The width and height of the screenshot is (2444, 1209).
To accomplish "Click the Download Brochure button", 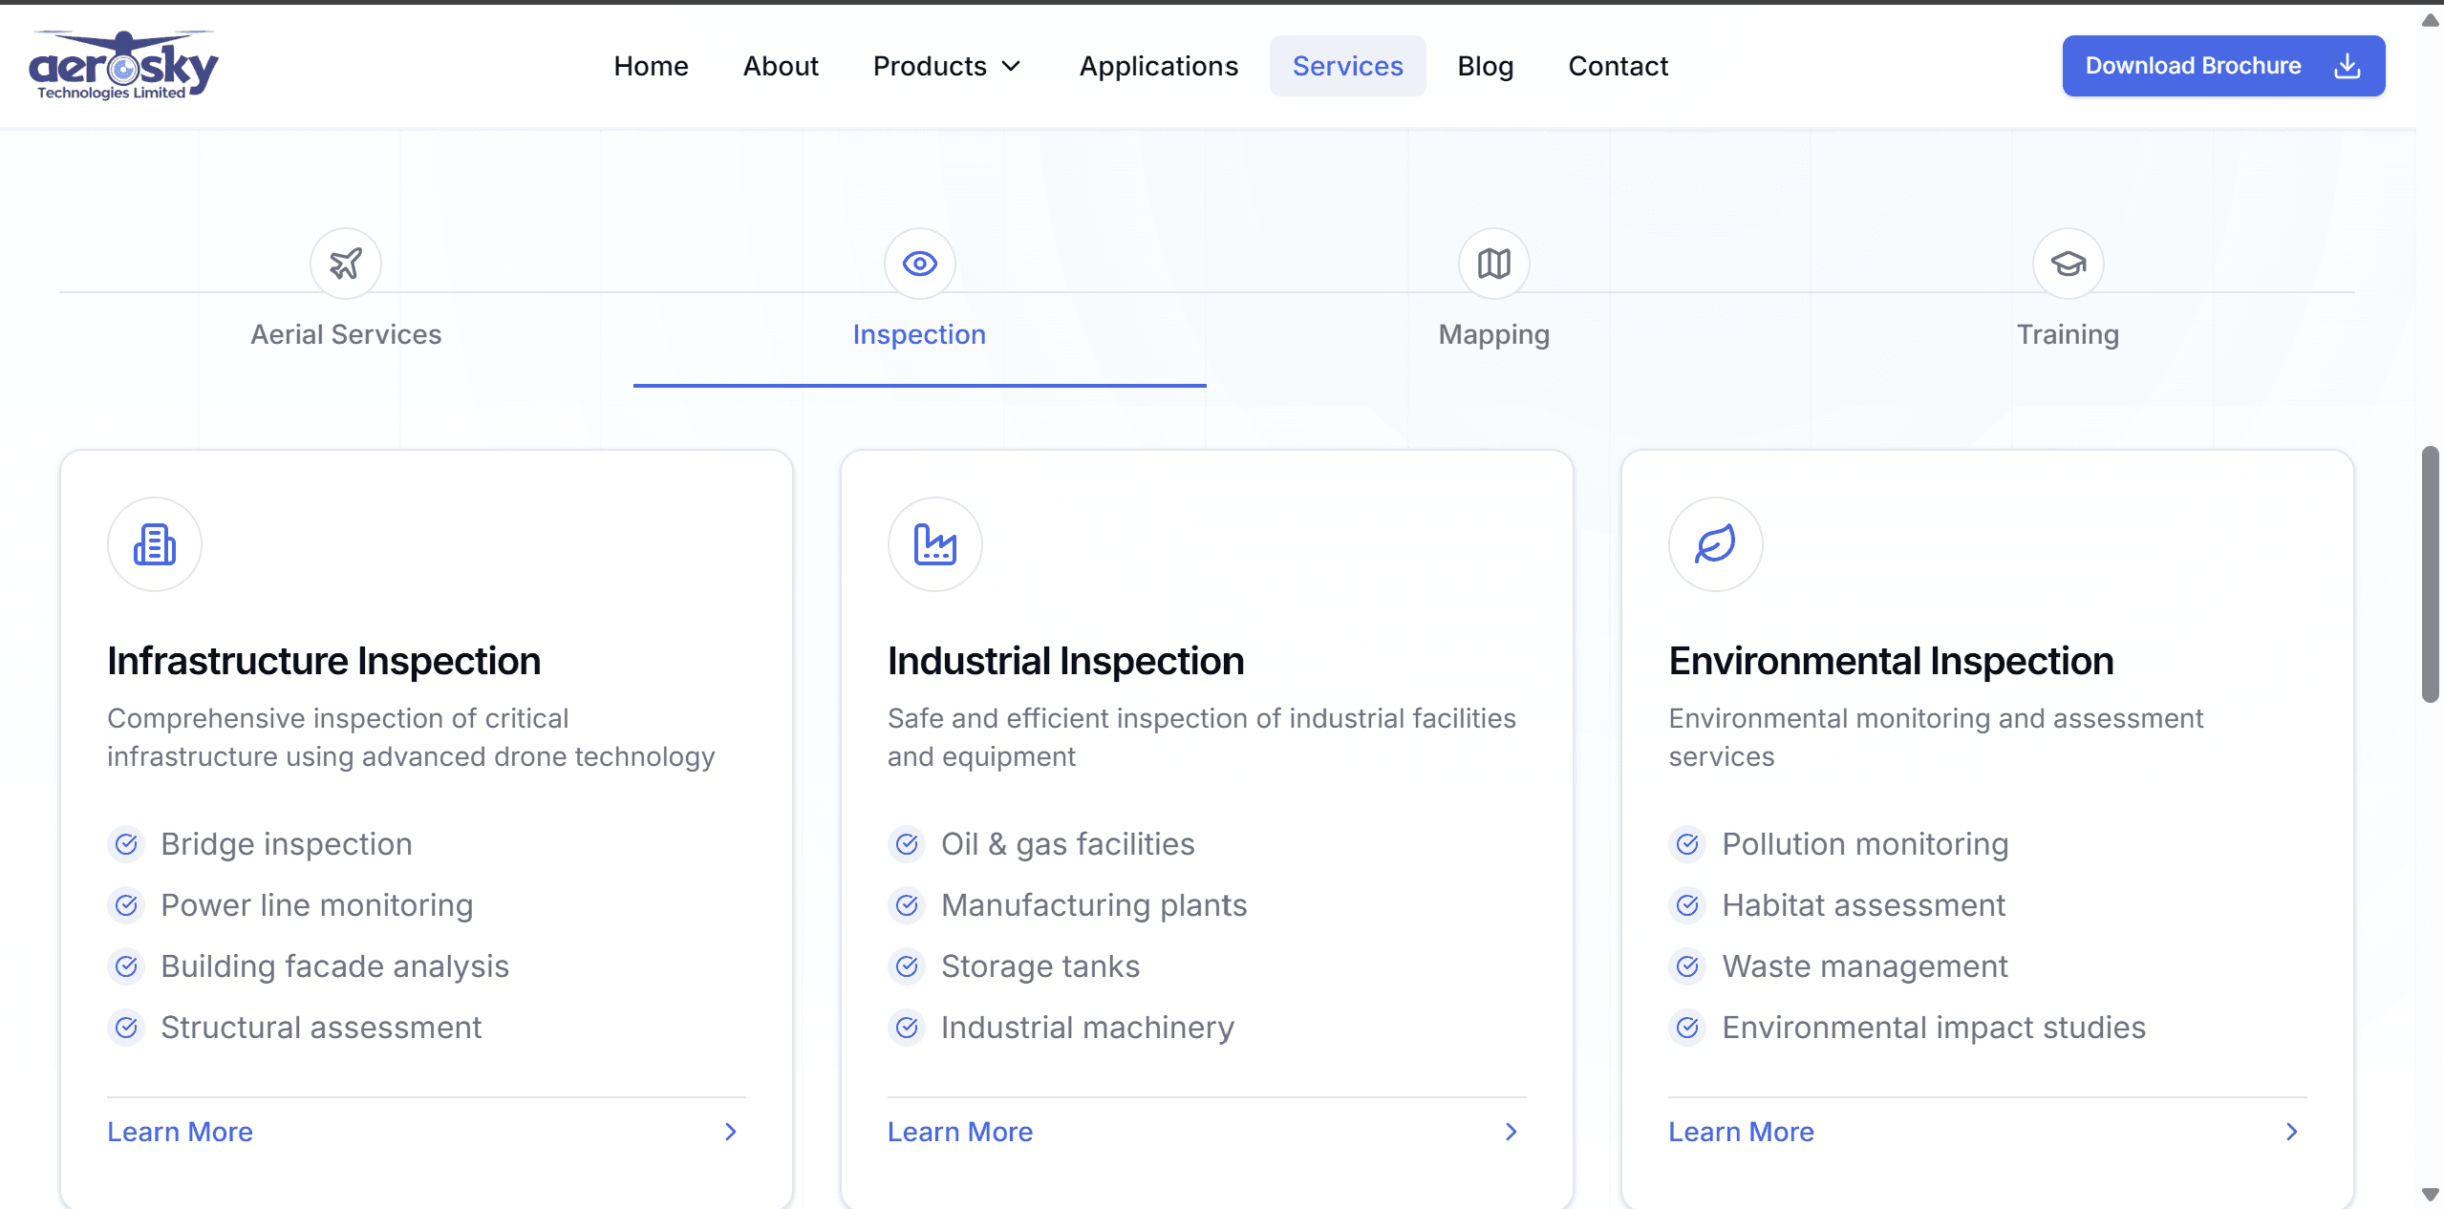I will 2222,66.
